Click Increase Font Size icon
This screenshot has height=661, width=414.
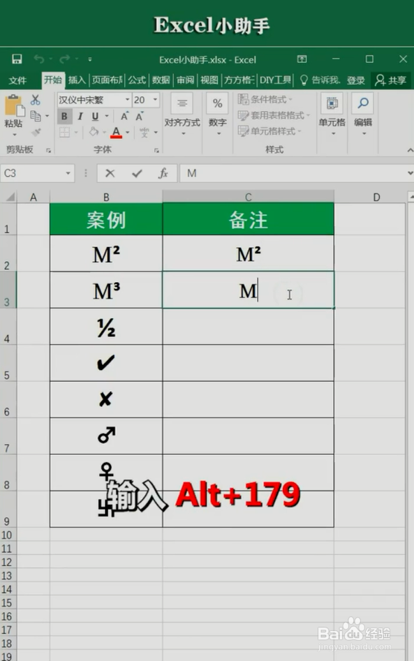(124, 117)
